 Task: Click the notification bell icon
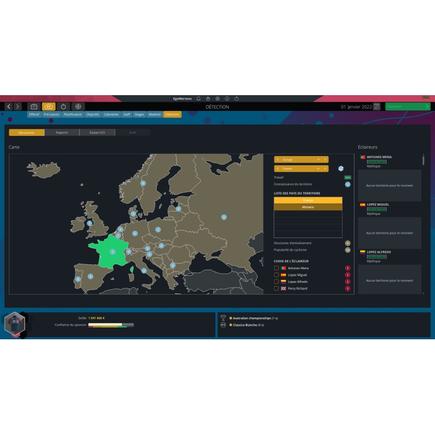coord(198,98)
